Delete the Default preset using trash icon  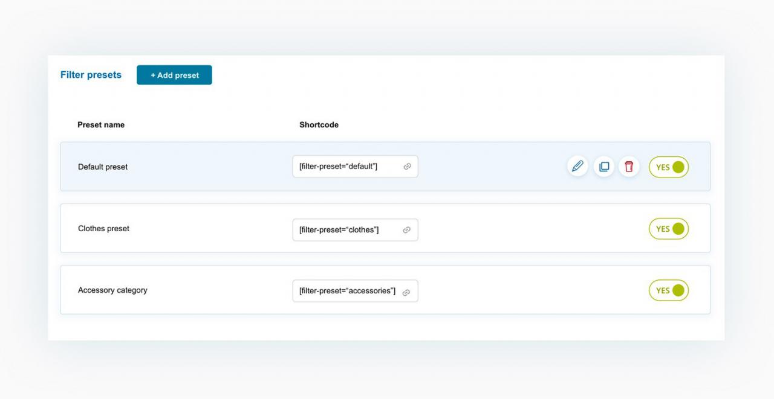pos(629,166)
